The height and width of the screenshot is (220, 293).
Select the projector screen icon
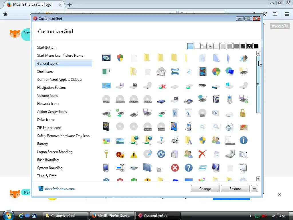243,168
